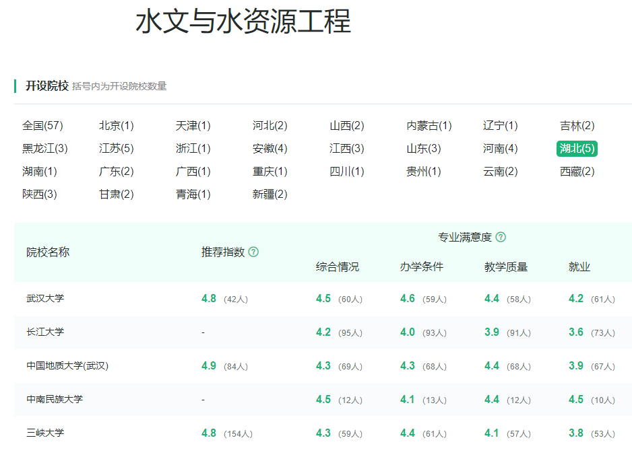Open the 中国地质大学(武汉) school row
632x465 pixels.
323,366
